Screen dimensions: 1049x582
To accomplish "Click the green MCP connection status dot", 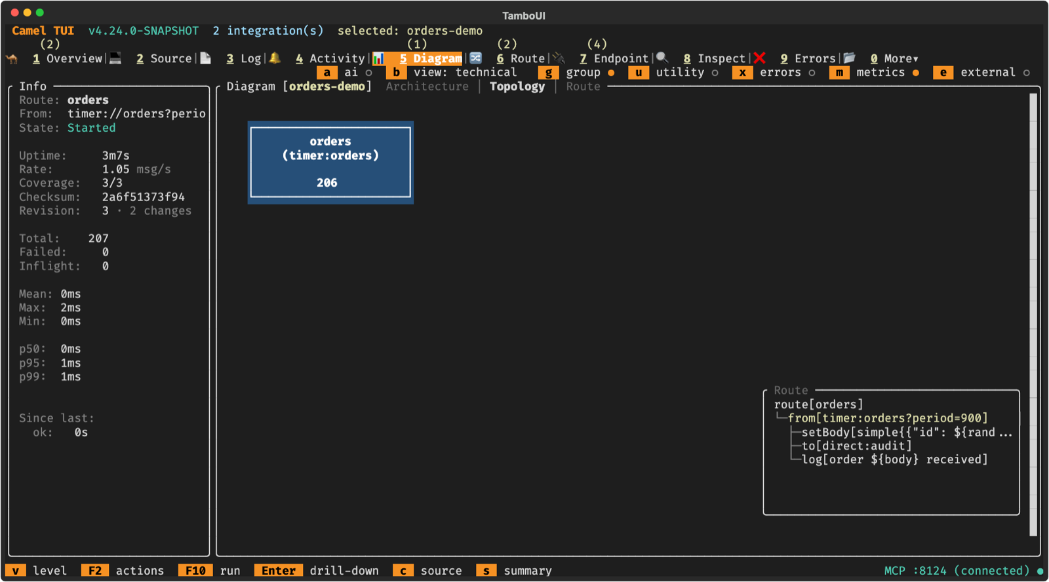I will click(1040, 571).
